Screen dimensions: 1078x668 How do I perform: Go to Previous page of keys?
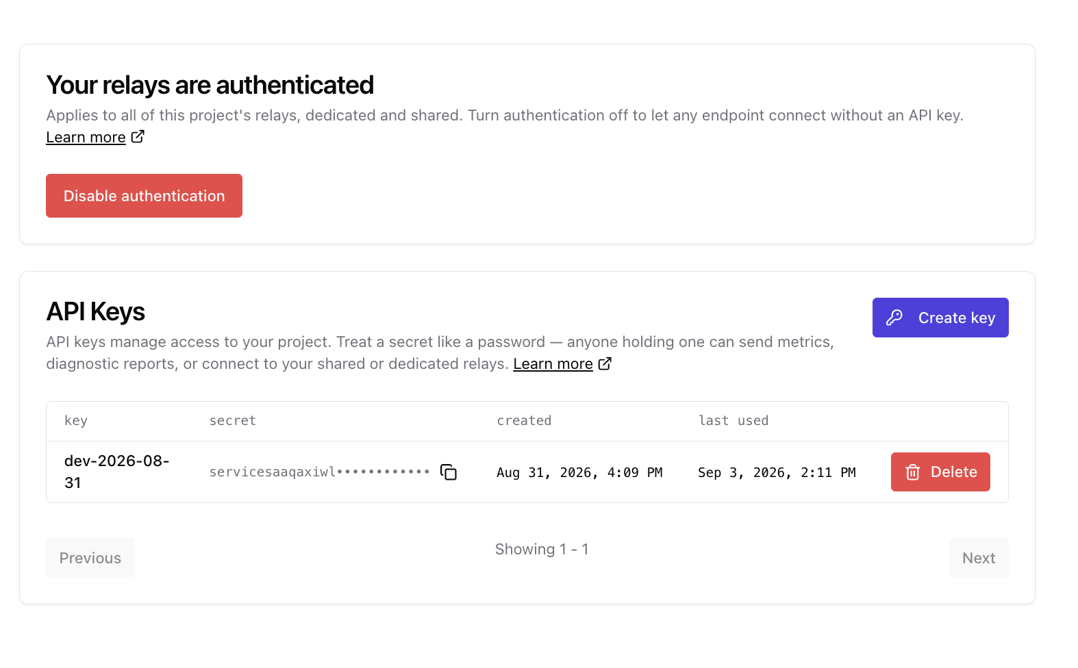(x=90, y=558)
